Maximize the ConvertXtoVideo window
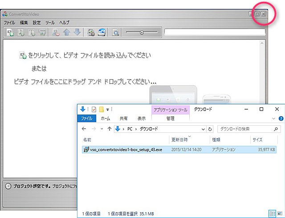The image size is (285, 218). (257, 14)
